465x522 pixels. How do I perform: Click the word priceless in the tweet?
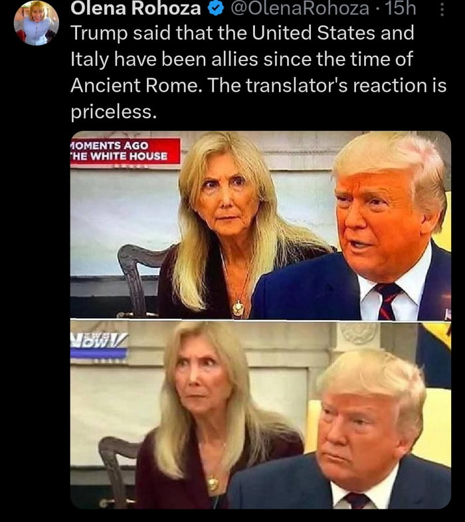[113, 112]
